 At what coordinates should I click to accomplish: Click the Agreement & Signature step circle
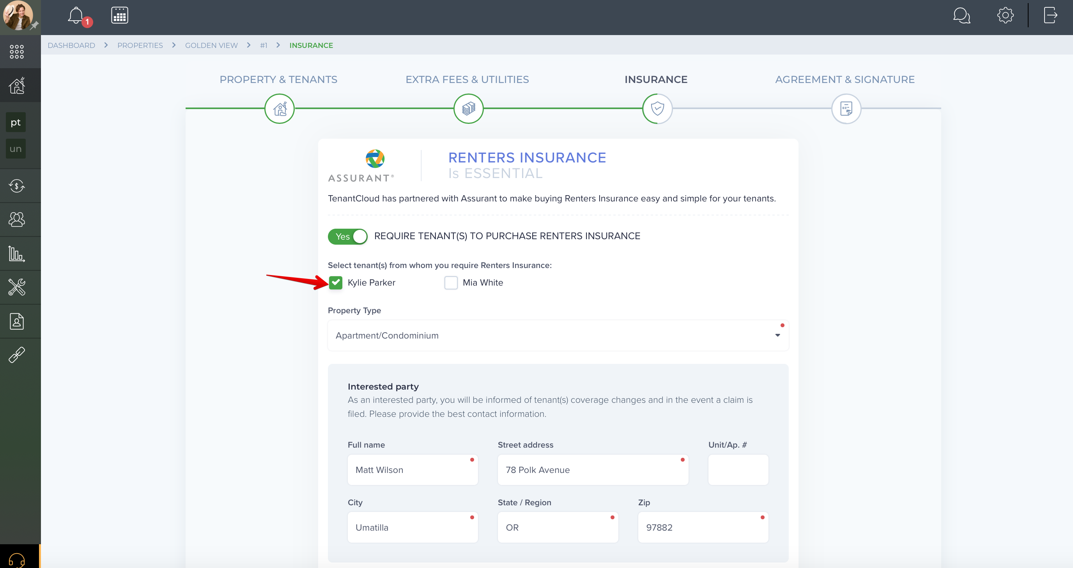(846, 109)
